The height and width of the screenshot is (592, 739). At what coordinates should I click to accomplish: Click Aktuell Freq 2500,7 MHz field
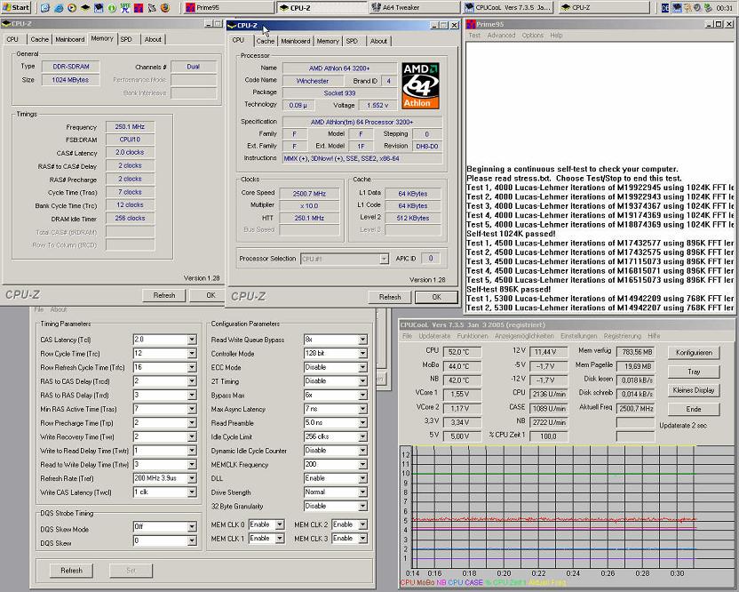point(636,409)
